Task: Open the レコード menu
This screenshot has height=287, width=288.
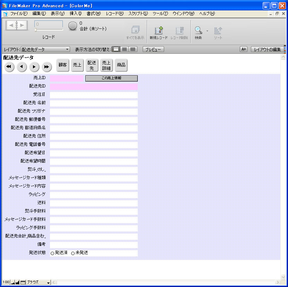Action: tap(115, 14)
